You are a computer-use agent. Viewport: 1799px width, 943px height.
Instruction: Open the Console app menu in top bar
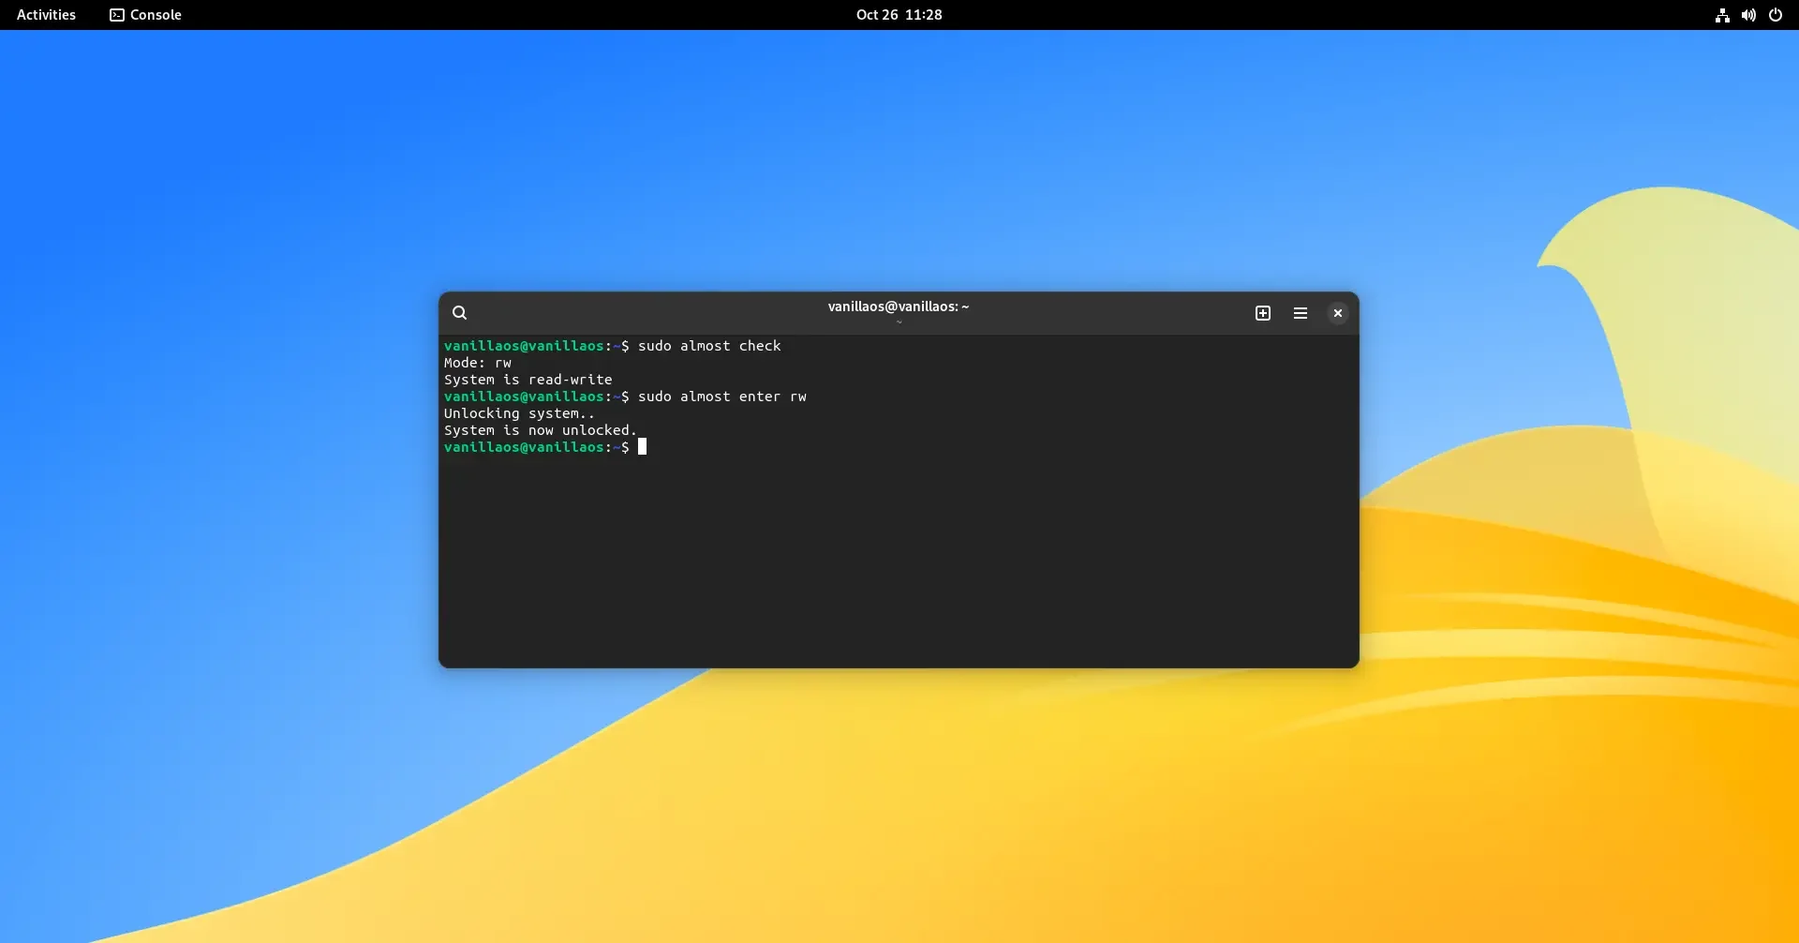pyautogui.click(x=145, y=15)
